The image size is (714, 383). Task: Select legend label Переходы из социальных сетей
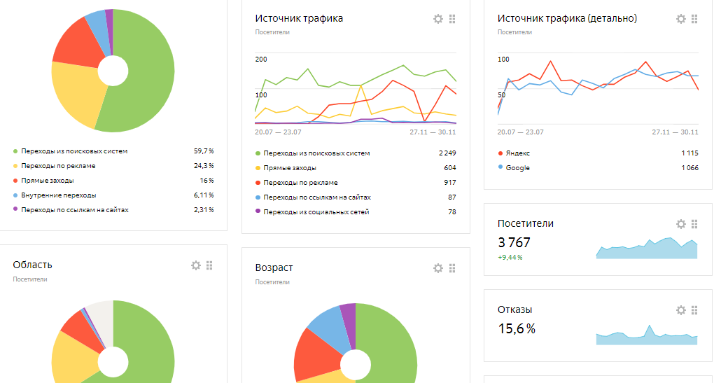[x=316, y=211]
